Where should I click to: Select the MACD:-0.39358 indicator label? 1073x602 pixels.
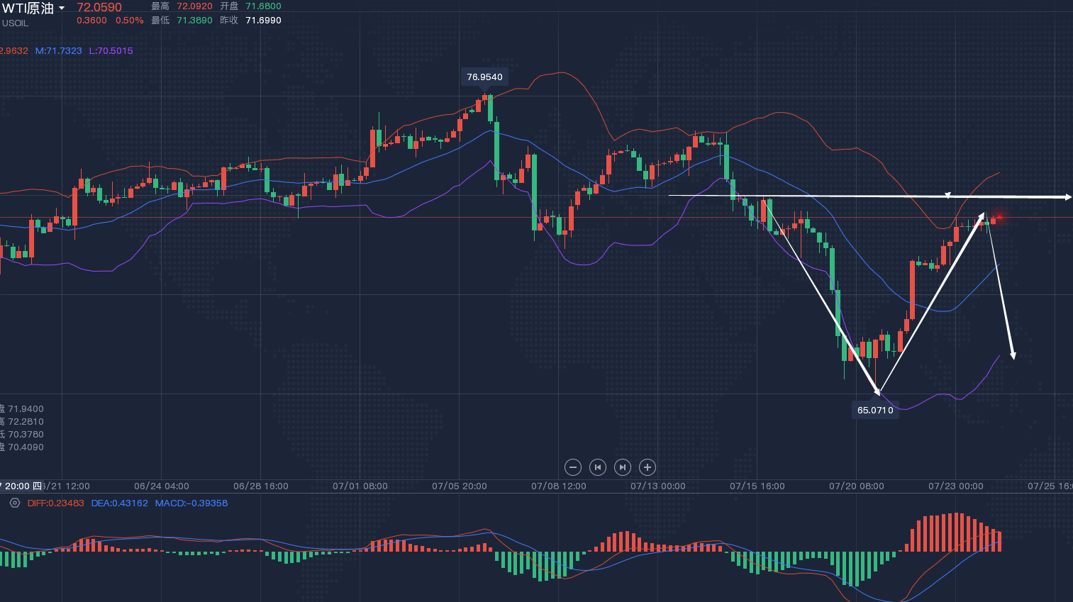(x=191, y=503)
